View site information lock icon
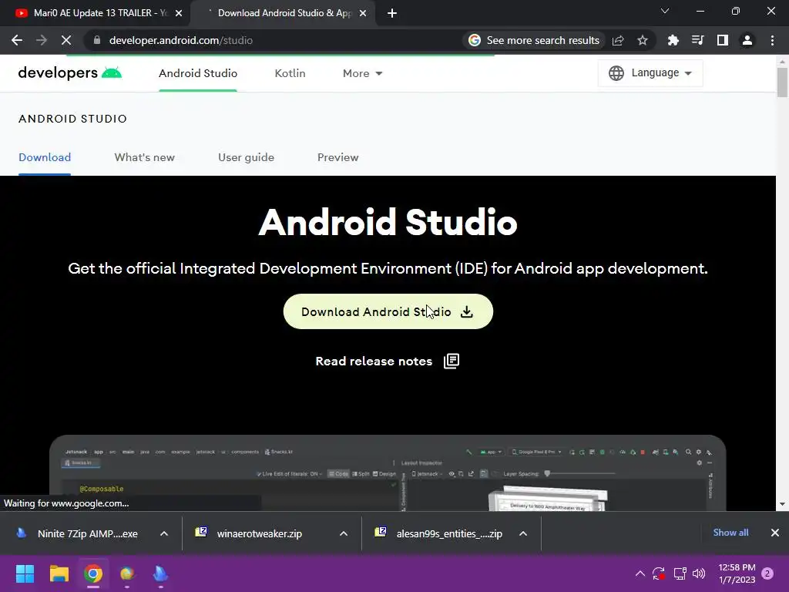 pyautogui.click(x=97, y=40)
